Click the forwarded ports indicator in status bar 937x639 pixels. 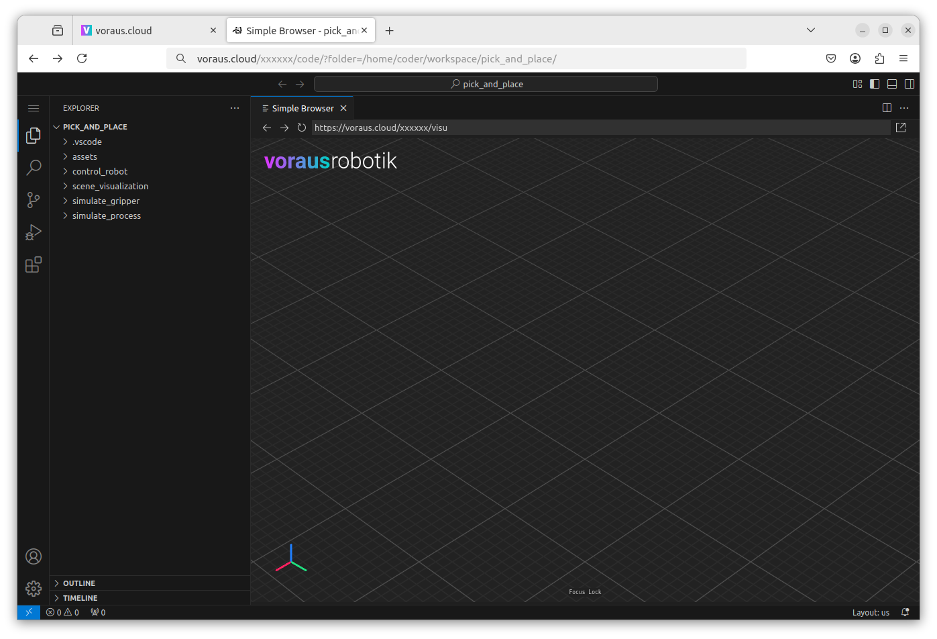point(98,612)
